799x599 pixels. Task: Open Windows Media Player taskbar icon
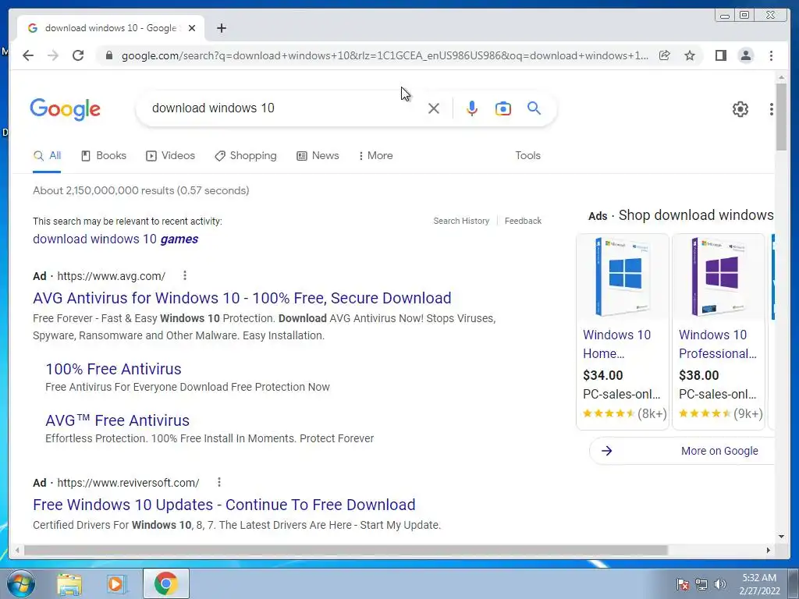[x=116, y=583]
